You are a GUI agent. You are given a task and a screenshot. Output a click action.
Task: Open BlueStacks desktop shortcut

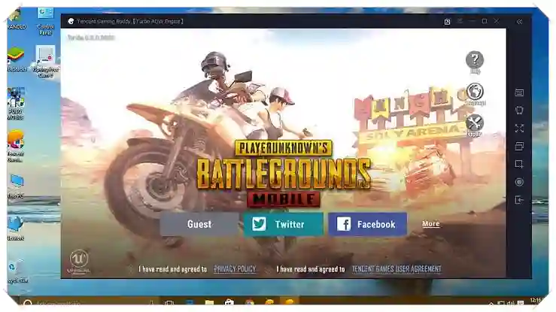[16, 59]
